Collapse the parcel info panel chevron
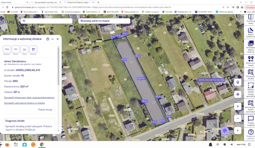Viewport: 255px width, 148px height. coord(52,39)
